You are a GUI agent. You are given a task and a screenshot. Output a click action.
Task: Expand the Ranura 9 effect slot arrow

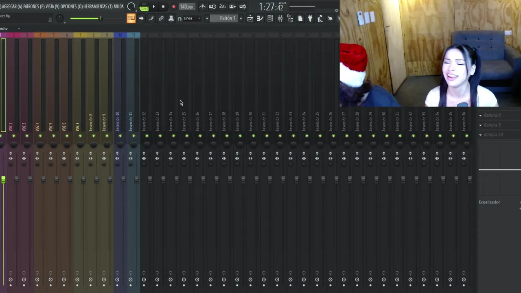tap(480, 125)
